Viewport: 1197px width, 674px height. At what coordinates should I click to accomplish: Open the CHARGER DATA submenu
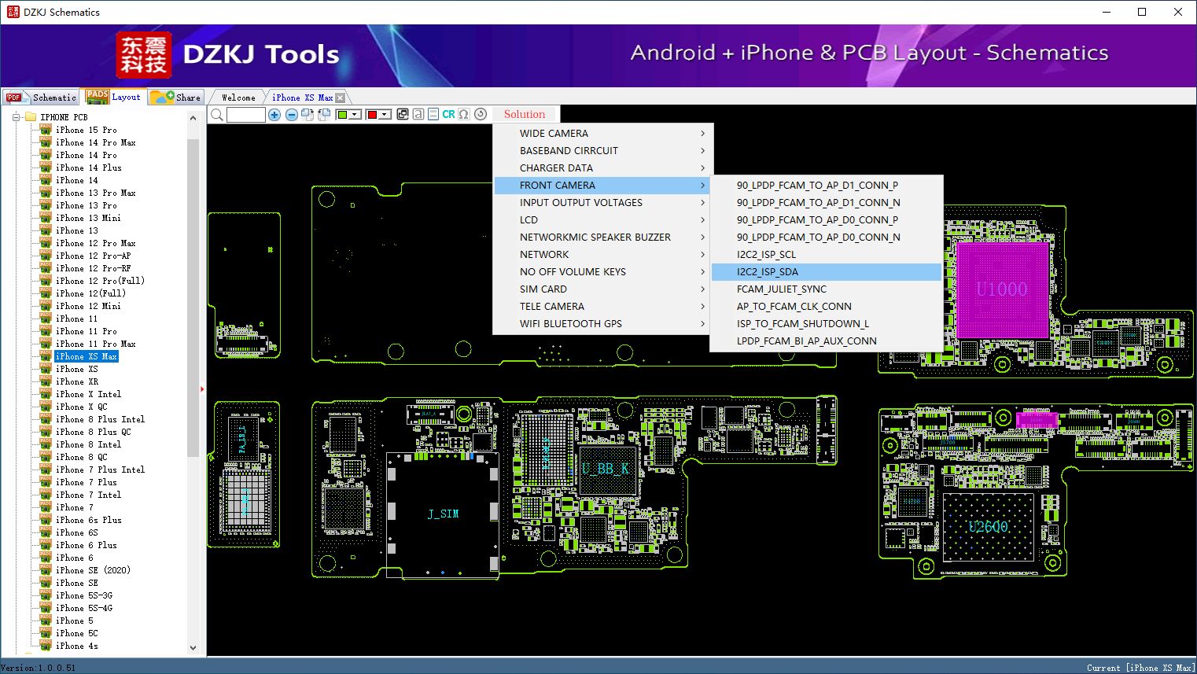point(603,168)
